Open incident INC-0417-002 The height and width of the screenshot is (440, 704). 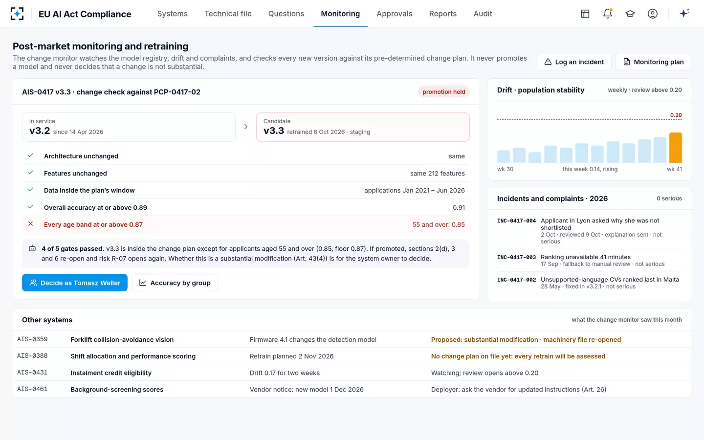[x=589, y=283]
